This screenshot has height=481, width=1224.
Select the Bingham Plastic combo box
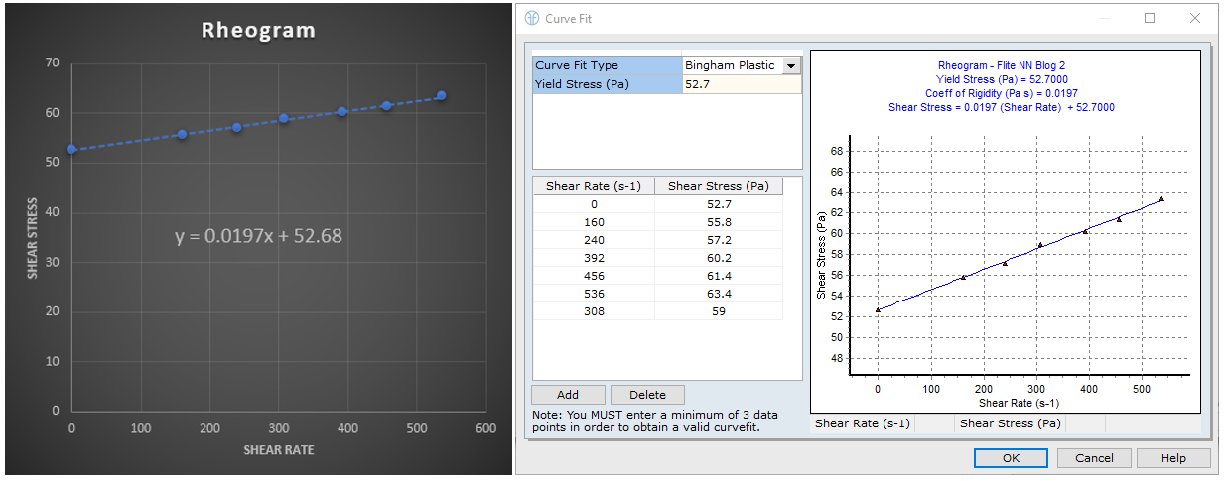pos(733,66)
